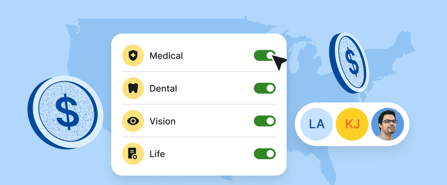Turn off the Medical toggle
The image size is (447, 185).
pos(264,55)
